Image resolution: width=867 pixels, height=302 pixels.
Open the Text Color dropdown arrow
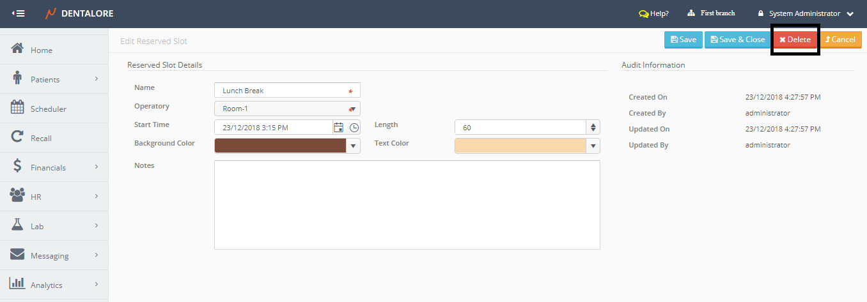tap(593, 146)
